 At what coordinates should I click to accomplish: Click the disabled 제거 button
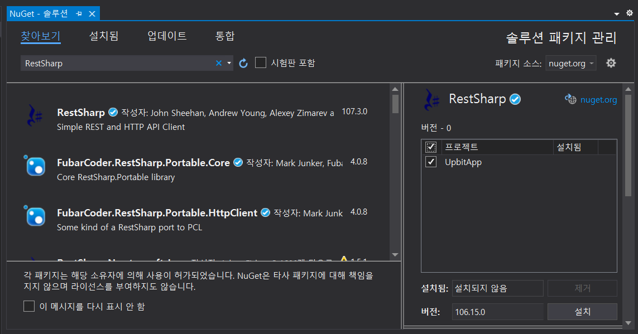point(582,288)
